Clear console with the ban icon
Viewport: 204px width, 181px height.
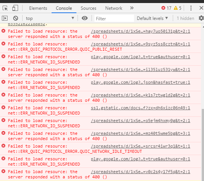point(15,18)
